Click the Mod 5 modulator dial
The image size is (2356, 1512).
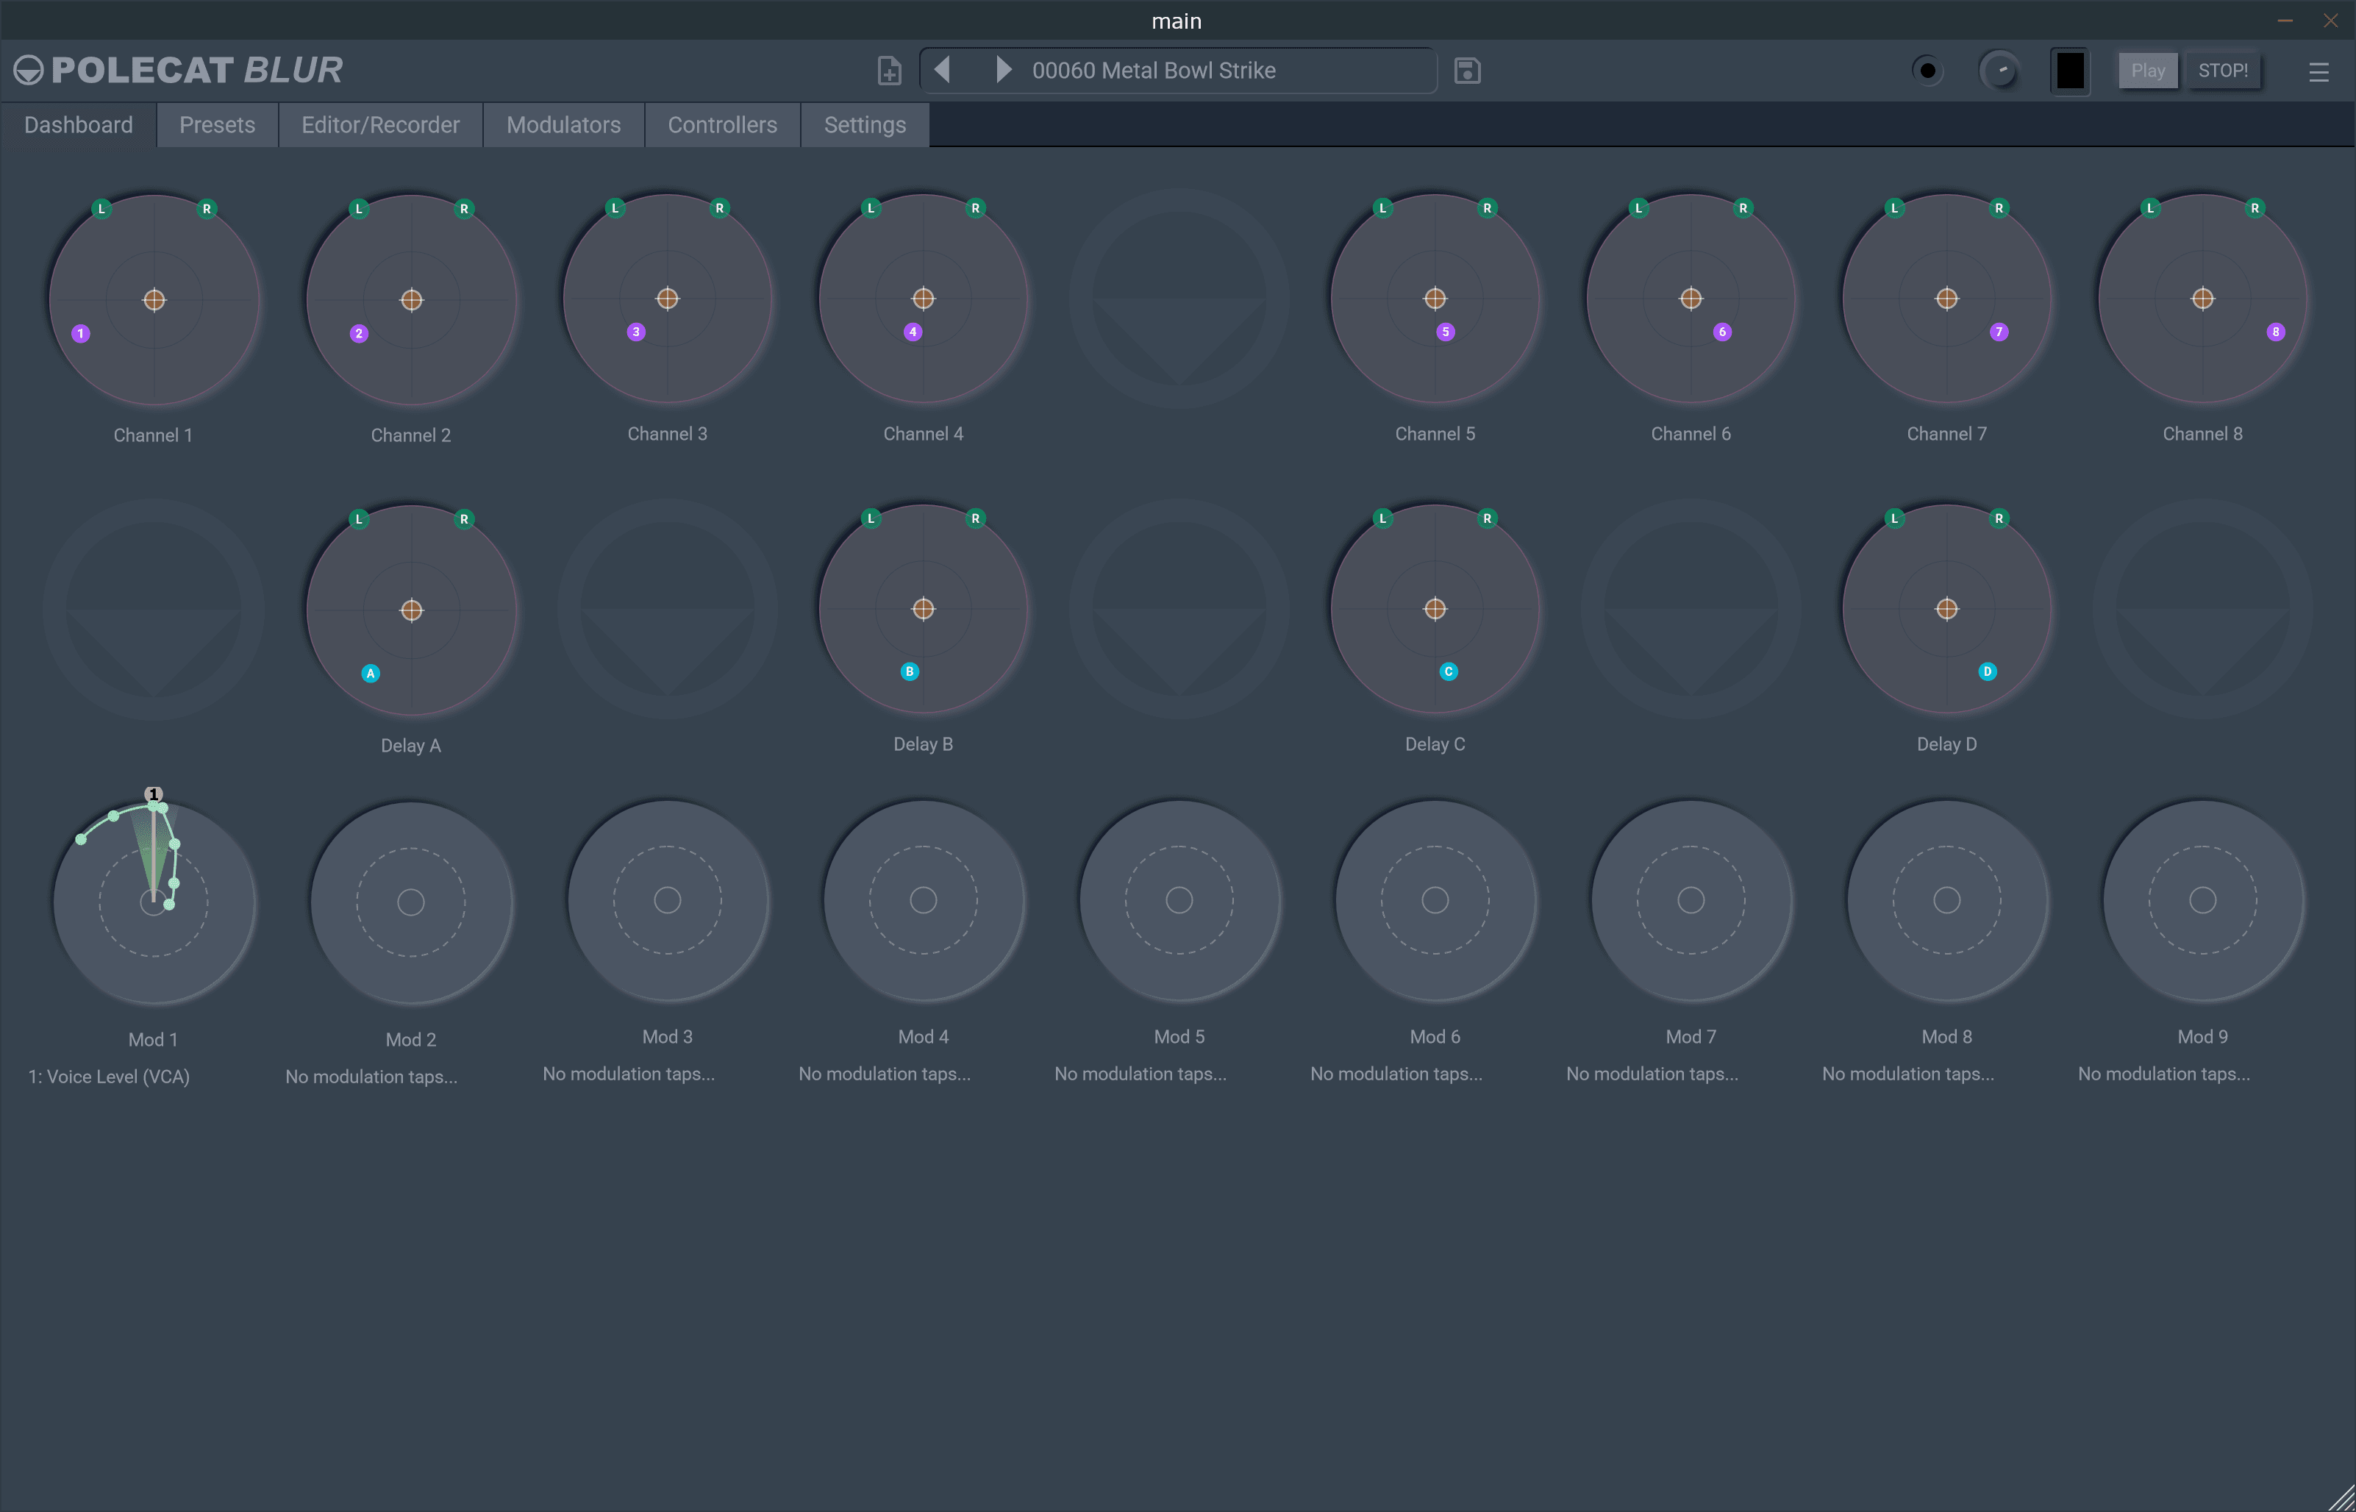click(1179, 900)
